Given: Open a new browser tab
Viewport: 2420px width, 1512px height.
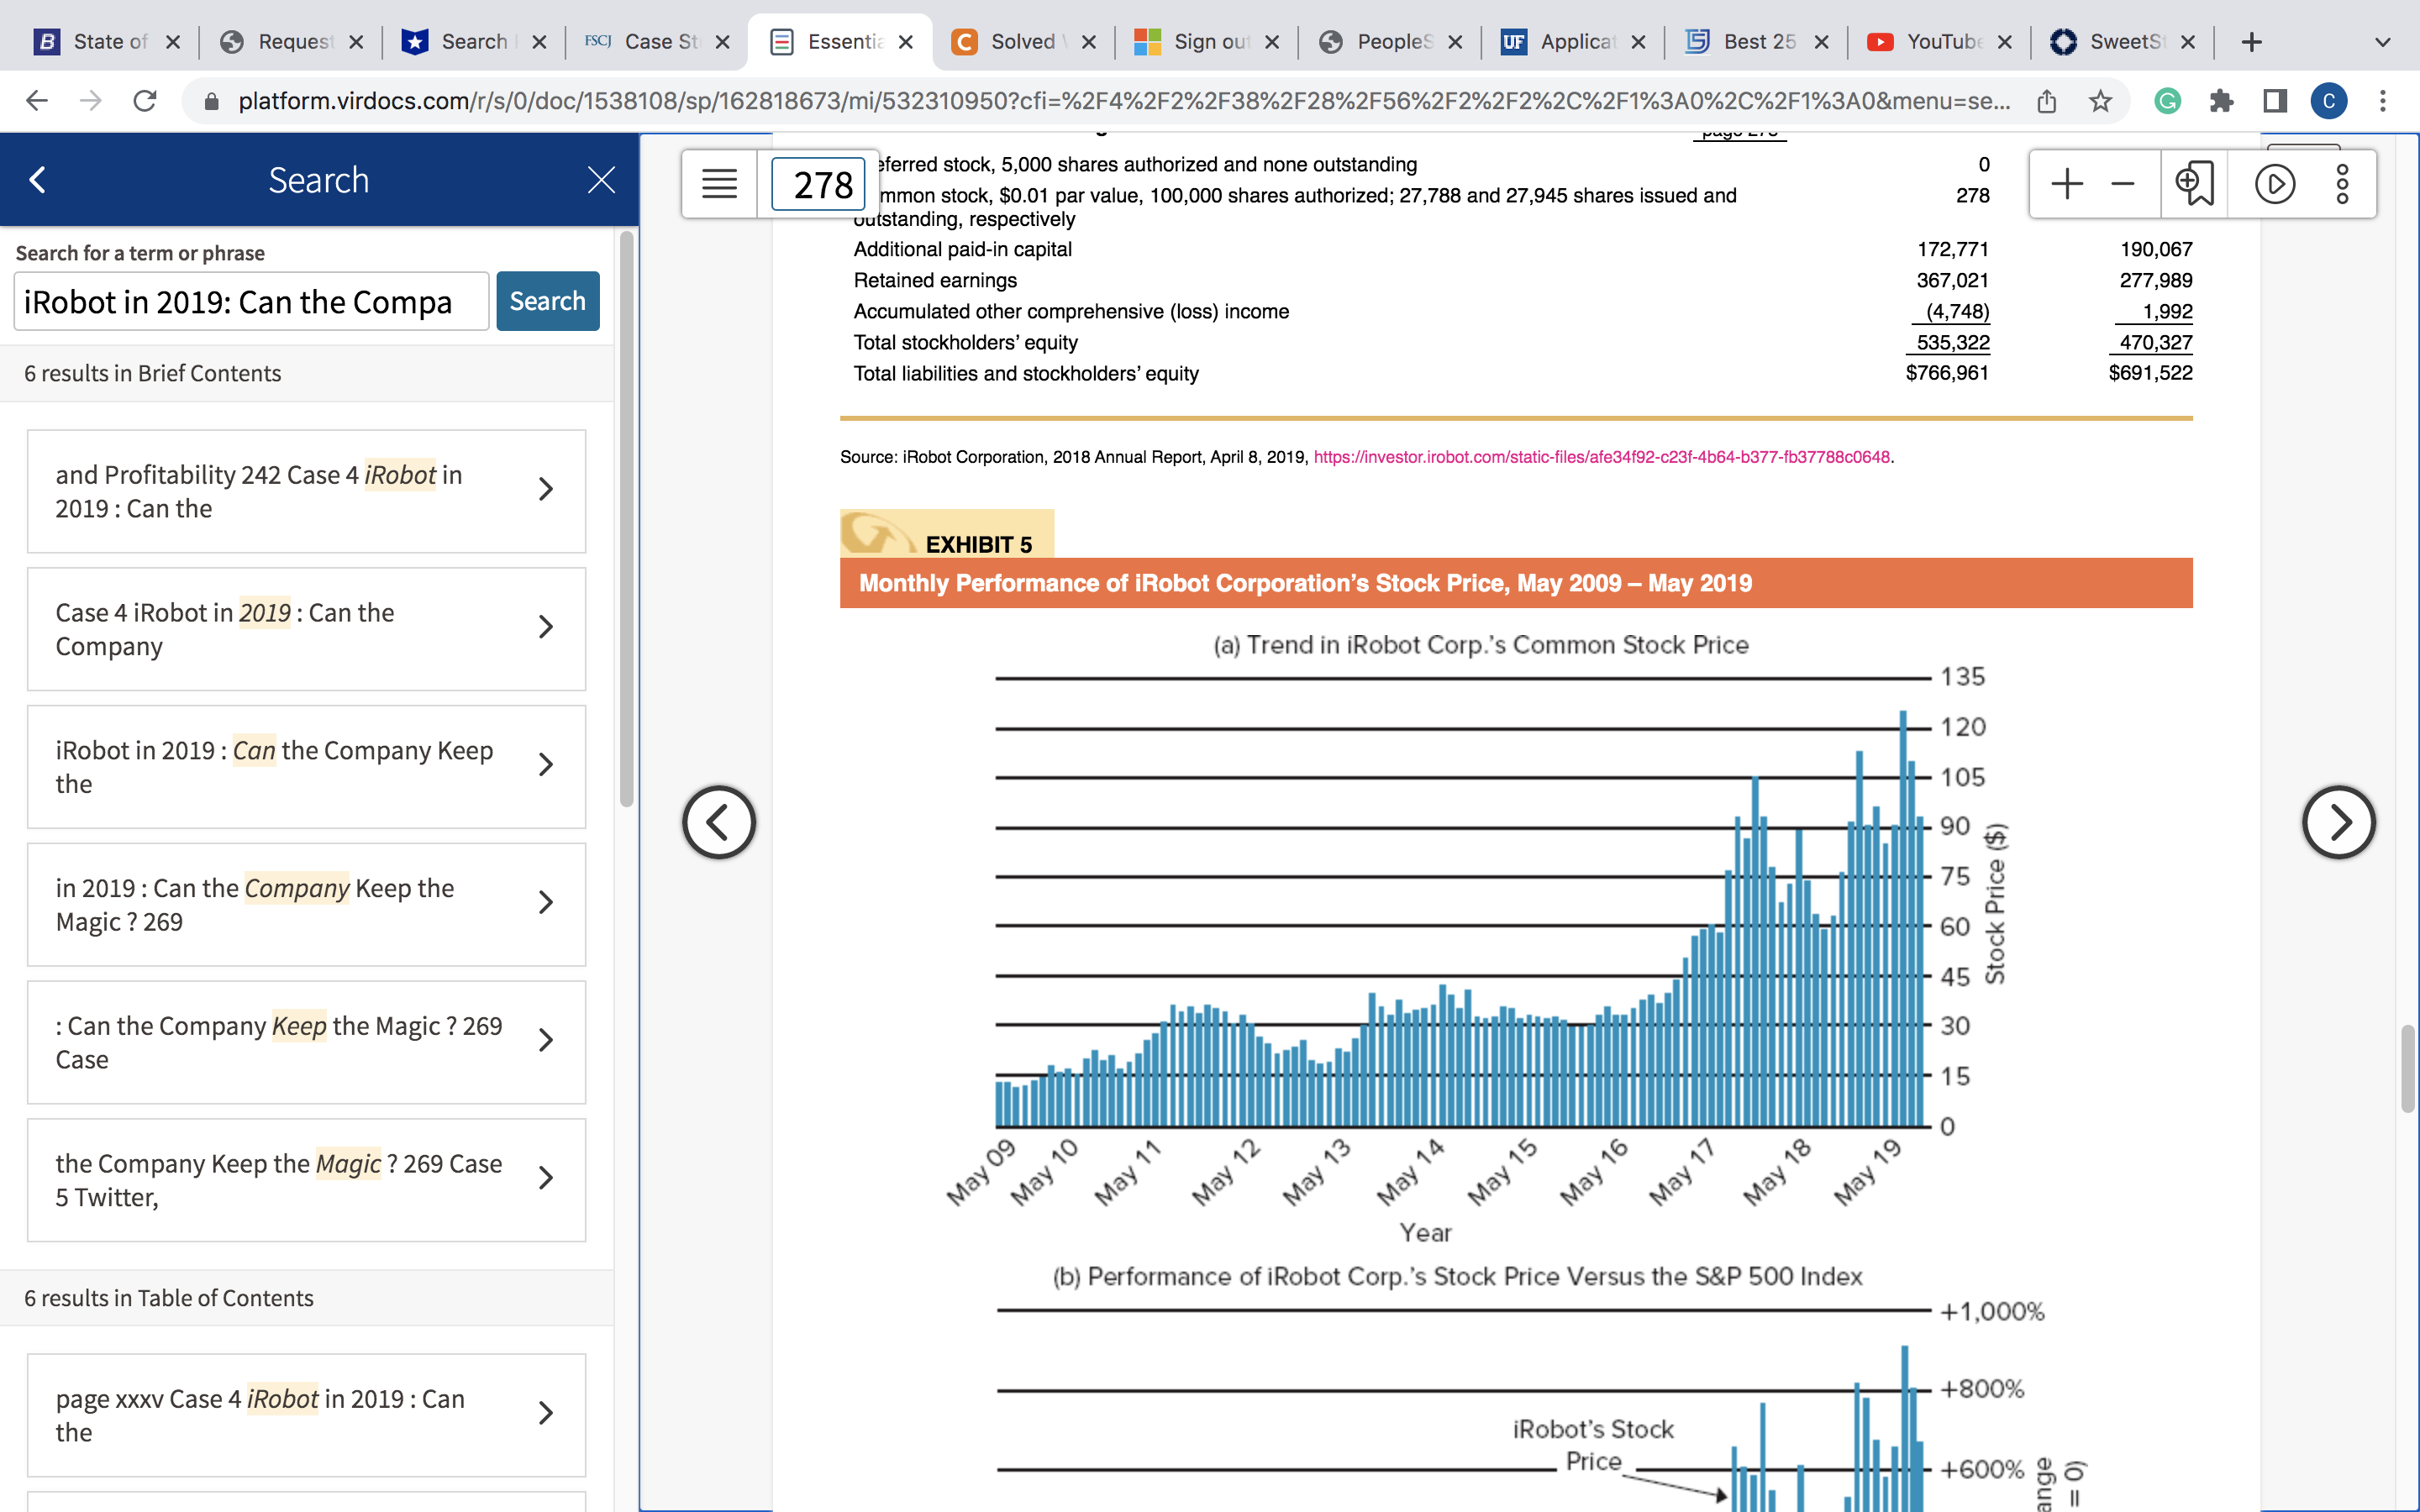Looking at the screenshot, I should [2251, 42].
